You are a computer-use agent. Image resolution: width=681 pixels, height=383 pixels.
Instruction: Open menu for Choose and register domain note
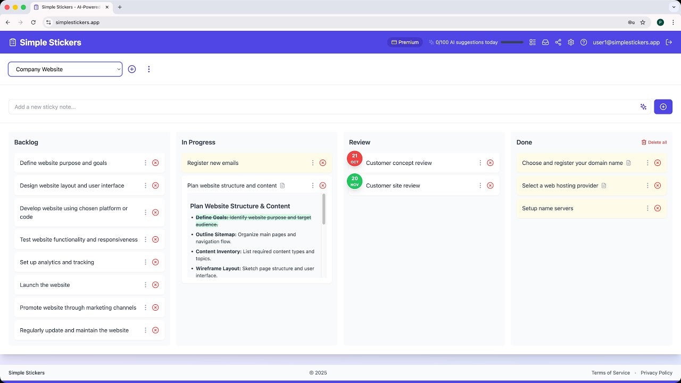point(647,163)
